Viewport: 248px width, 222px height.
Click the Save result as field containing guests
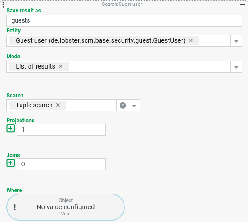124,20
